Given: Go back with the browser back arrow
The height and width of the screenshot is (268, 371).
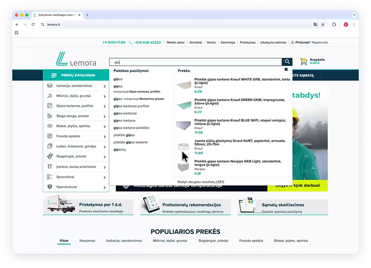Looking at the screenshot, I should pos(17,25).
